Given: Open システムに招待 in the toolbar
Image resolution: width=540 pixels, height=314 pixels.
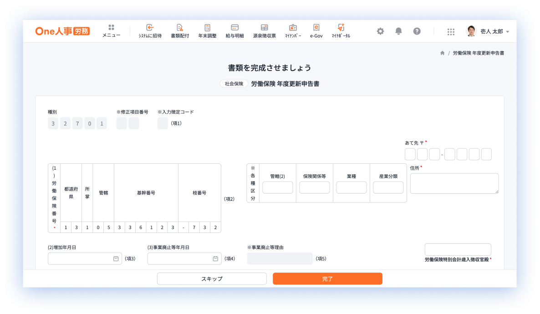Looking at the screenshot, I should tap(150, 31).
